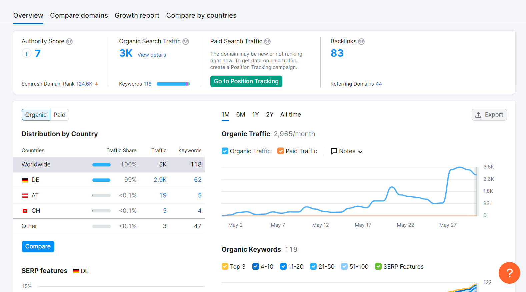Click the globe icon next to Paid Search Traffic
The image size is (526, 292).
(x=267, y=42)
